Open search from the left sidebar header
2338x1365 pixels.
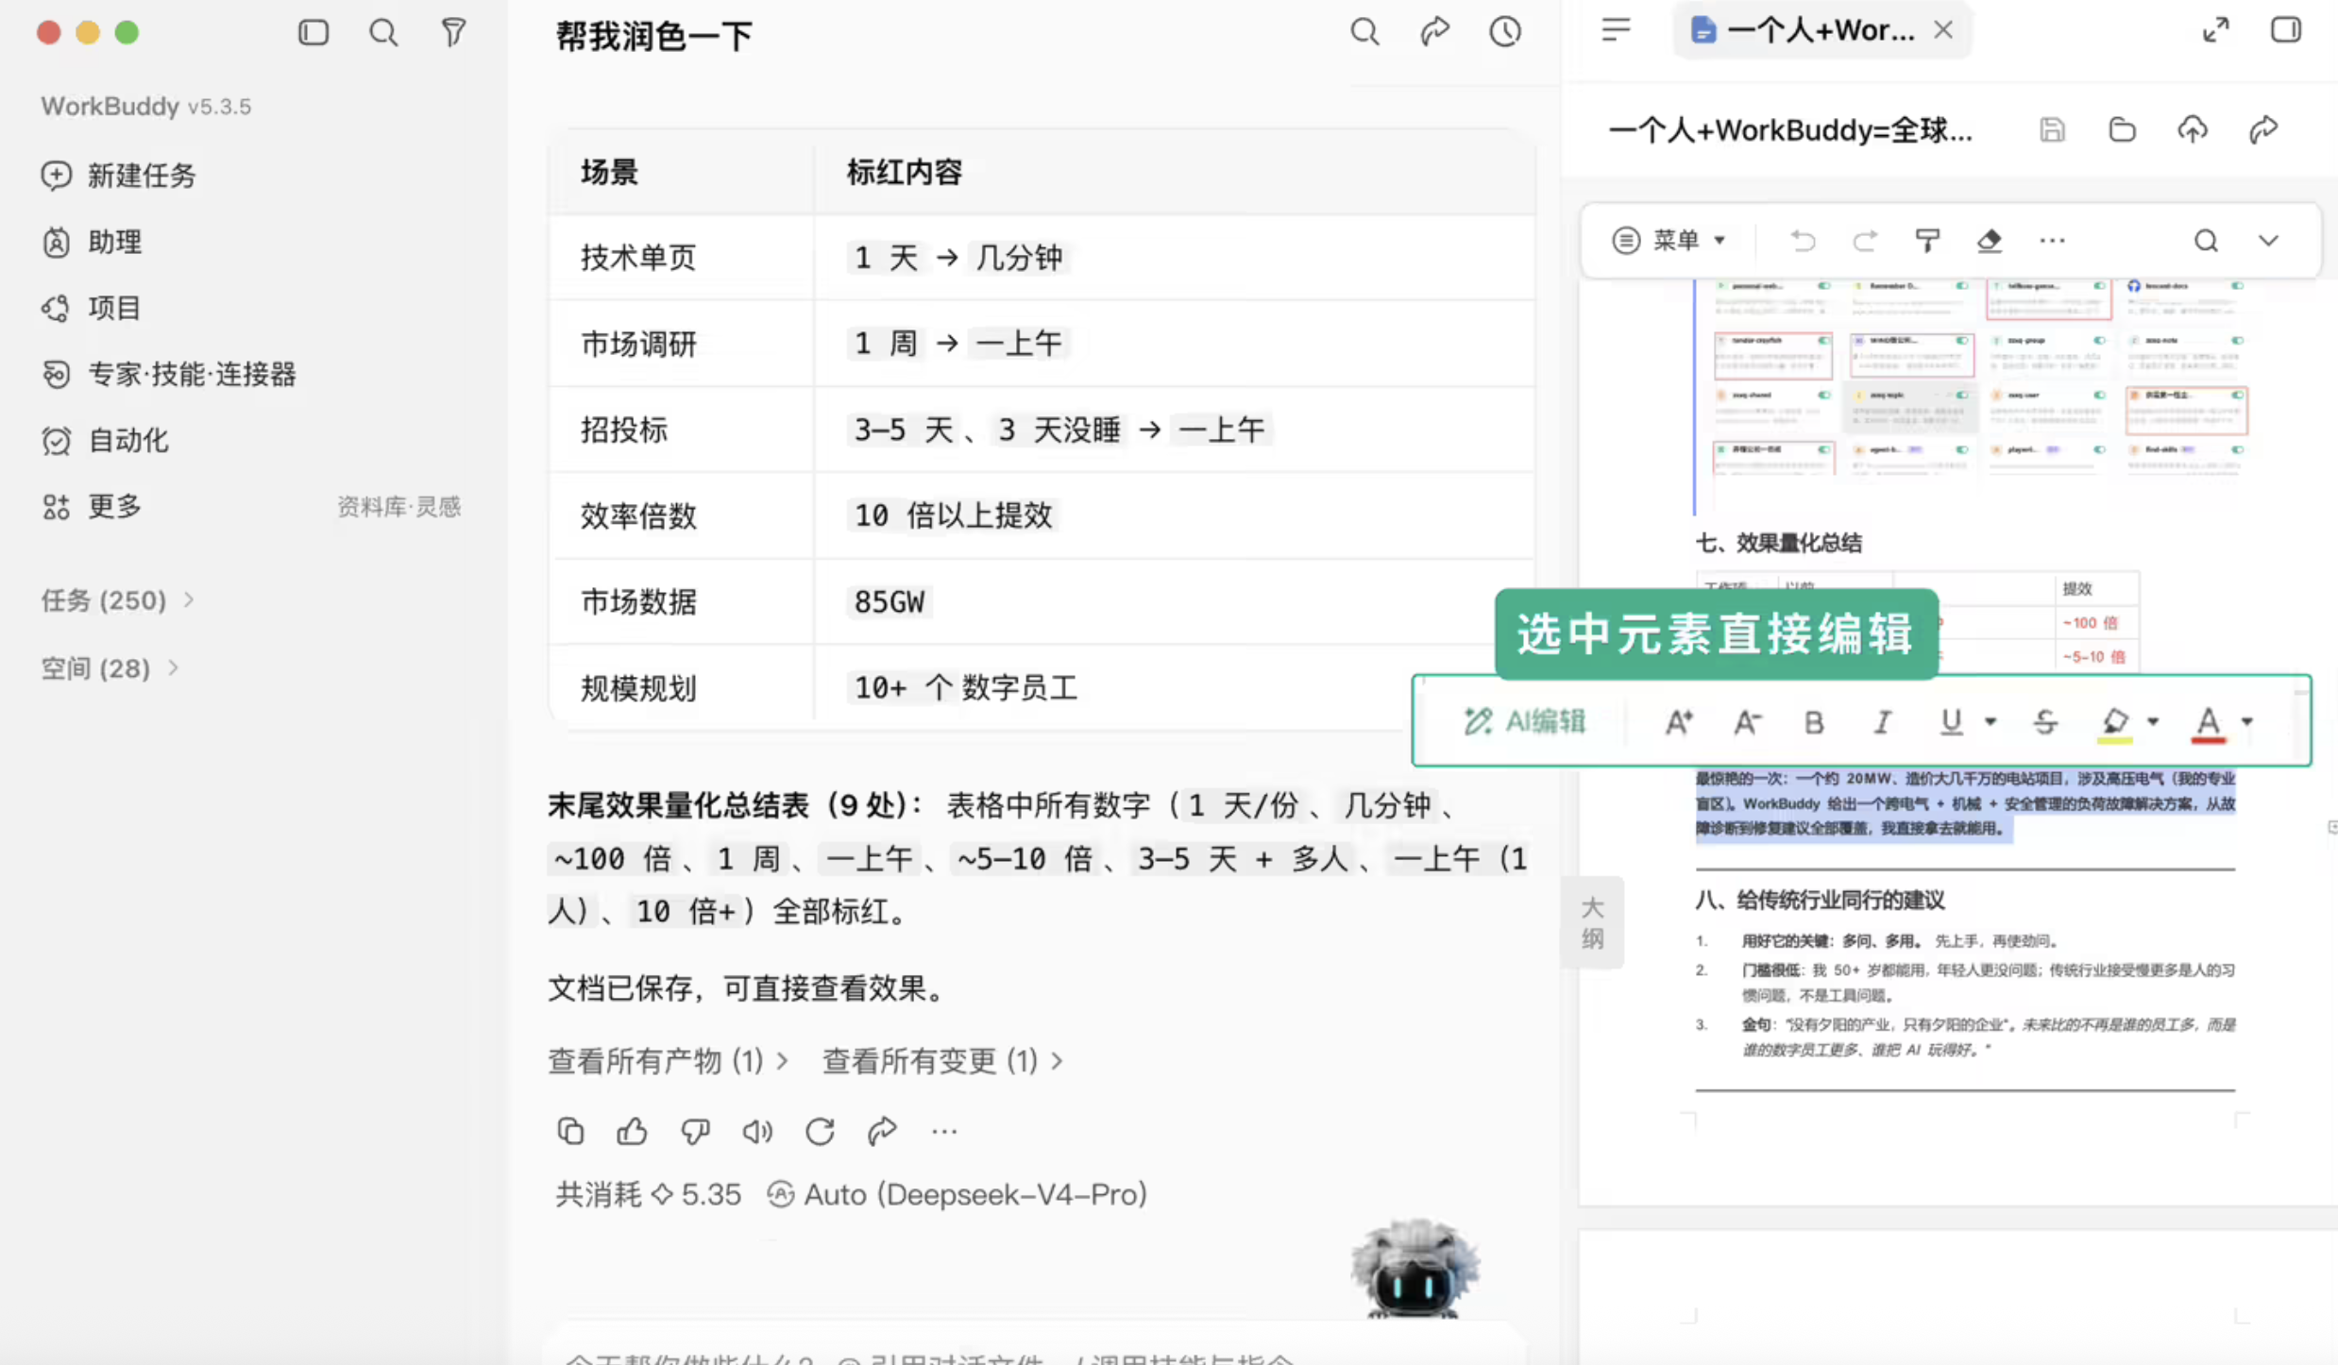[x=383, y=33]
